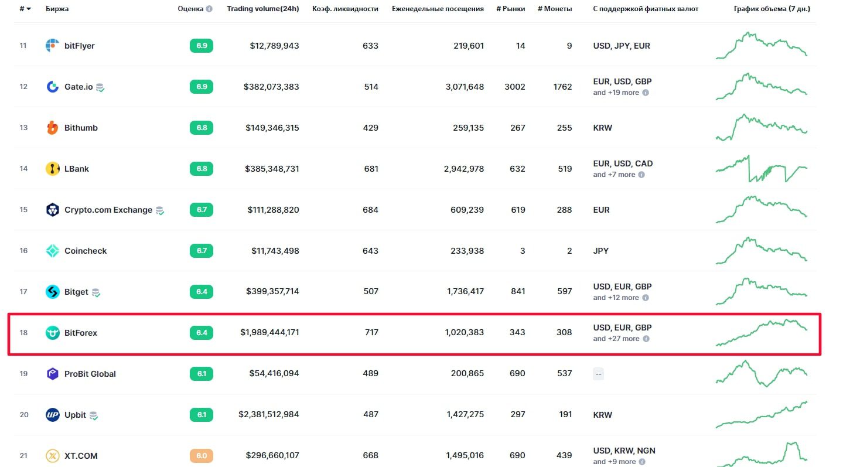Click the Coincheck logo icon
Viewport: 843px width, 467px height.
52,251
